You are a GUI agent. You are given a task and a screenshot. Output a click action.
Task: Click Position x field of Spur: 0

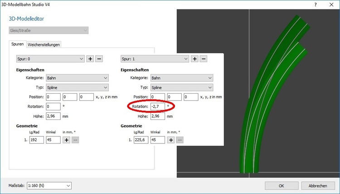[x=53, y=97]
